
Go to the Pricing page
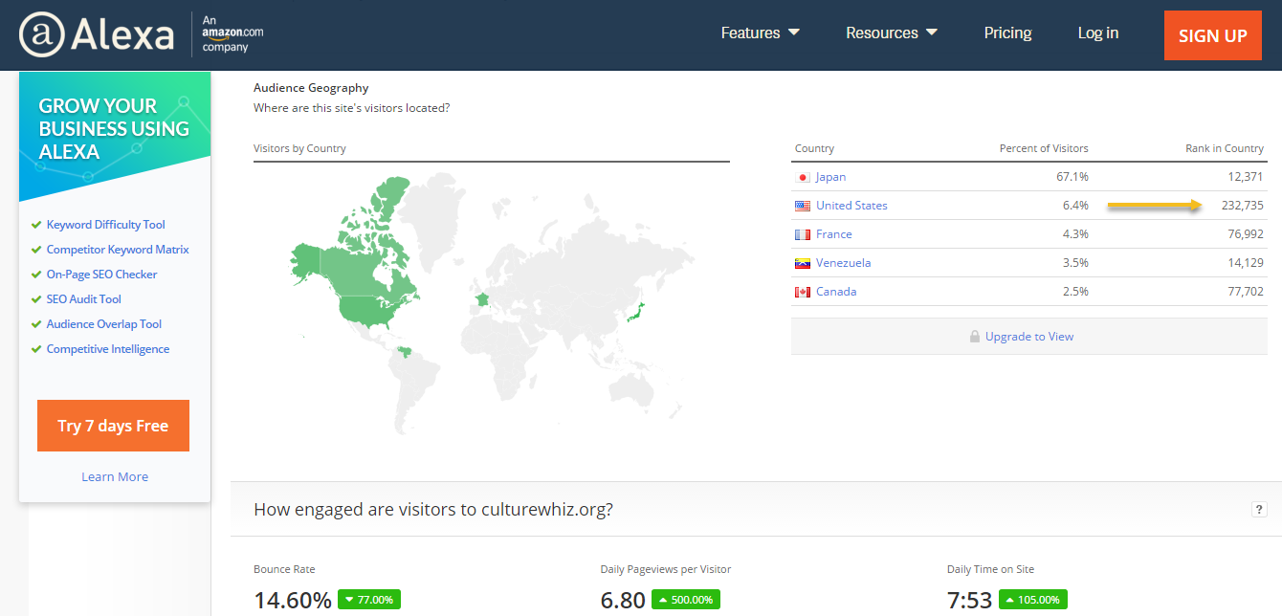(x=1007, y=33)
